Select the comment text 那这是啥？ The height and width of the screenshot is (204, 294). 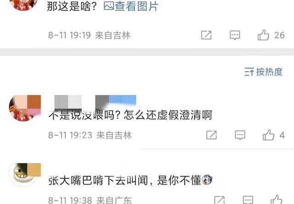pos(72,6)
